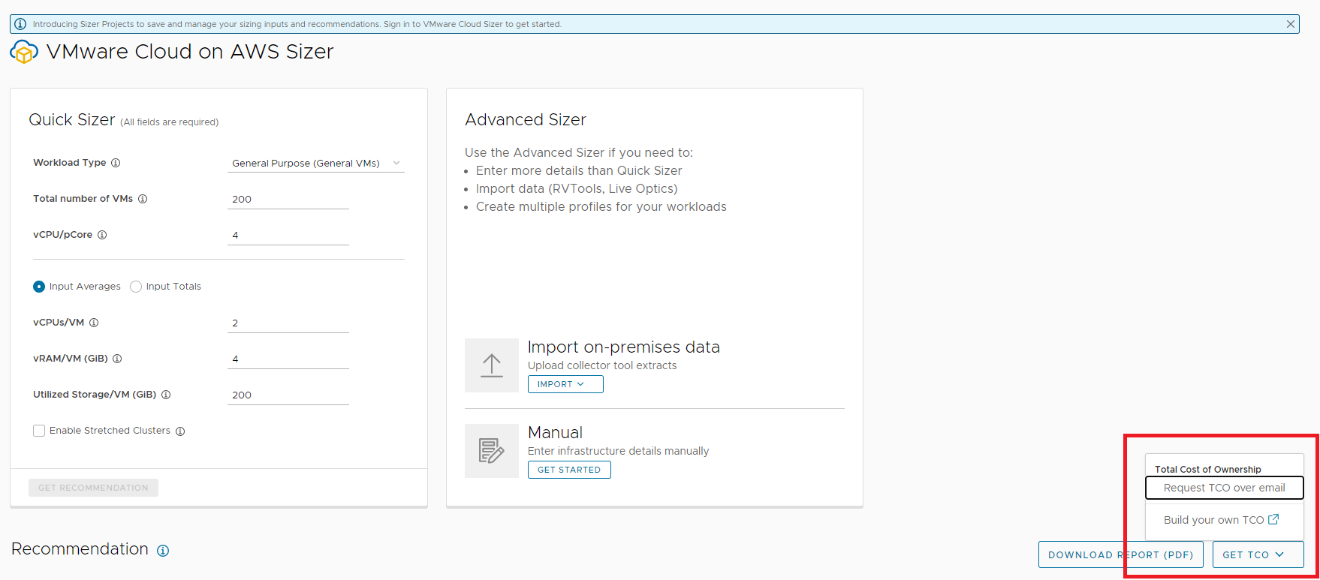1320x580 pixels.
Task: Show info for vRAM/VM (GiB)
Action: tap(117, 359)
